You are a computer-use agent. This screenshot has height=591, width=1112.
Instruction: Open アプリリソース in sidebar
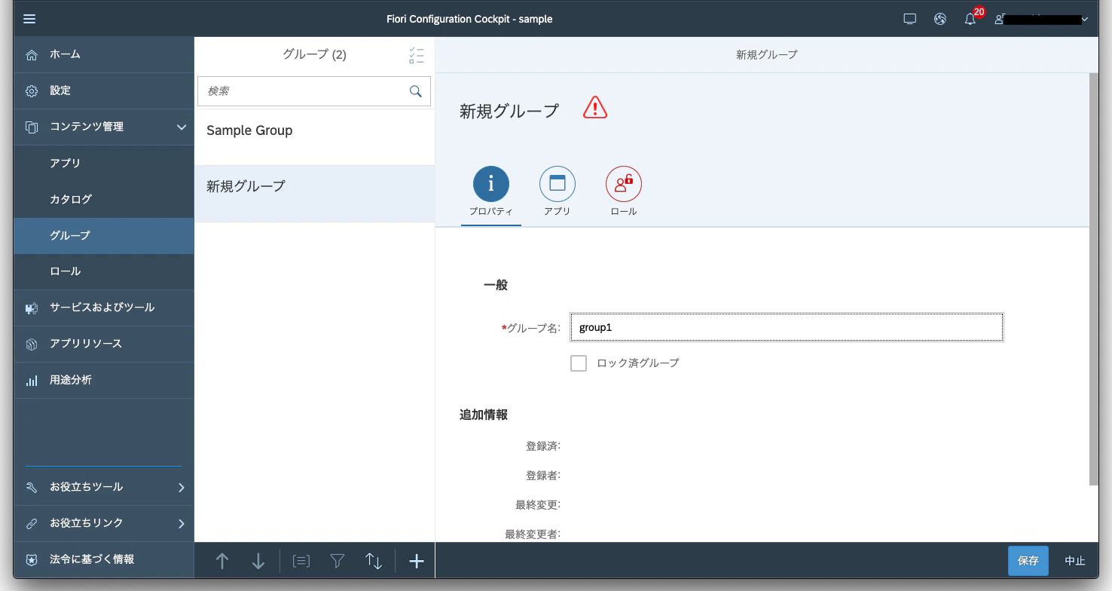pos(104,344)
